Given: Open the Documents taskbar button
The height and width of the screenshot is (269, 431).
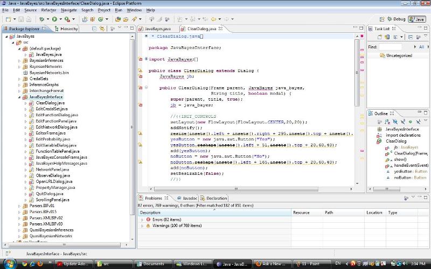Looking at the screenshot, I should coord(153,264).
